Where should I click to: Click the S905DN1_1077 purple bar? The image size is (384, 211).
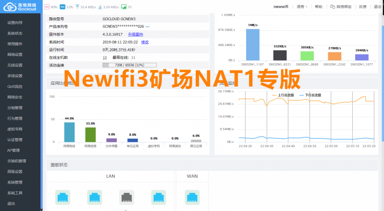click(362, 57)
